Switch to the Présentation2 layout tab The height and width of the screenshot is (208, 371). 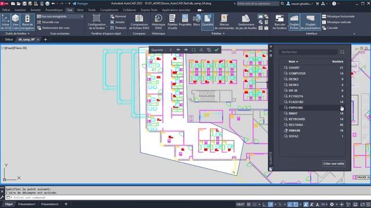click(50, 204)
